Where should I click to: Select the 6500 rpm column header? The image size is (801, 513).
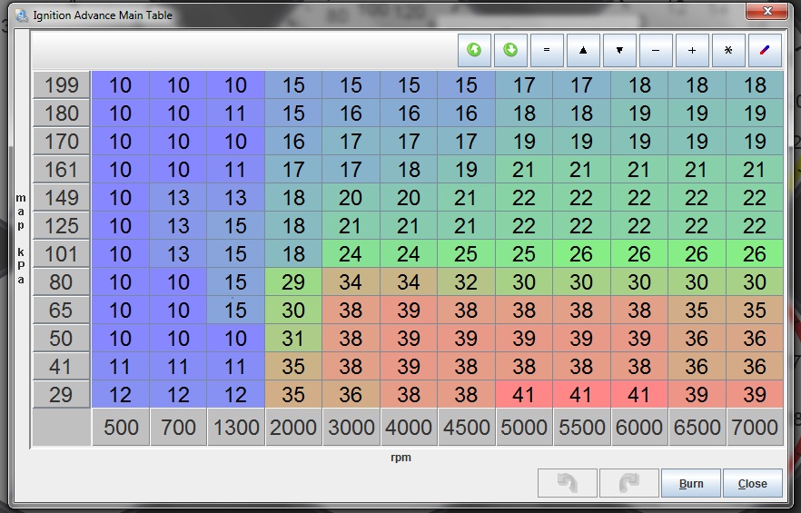(x=697, y=427)
